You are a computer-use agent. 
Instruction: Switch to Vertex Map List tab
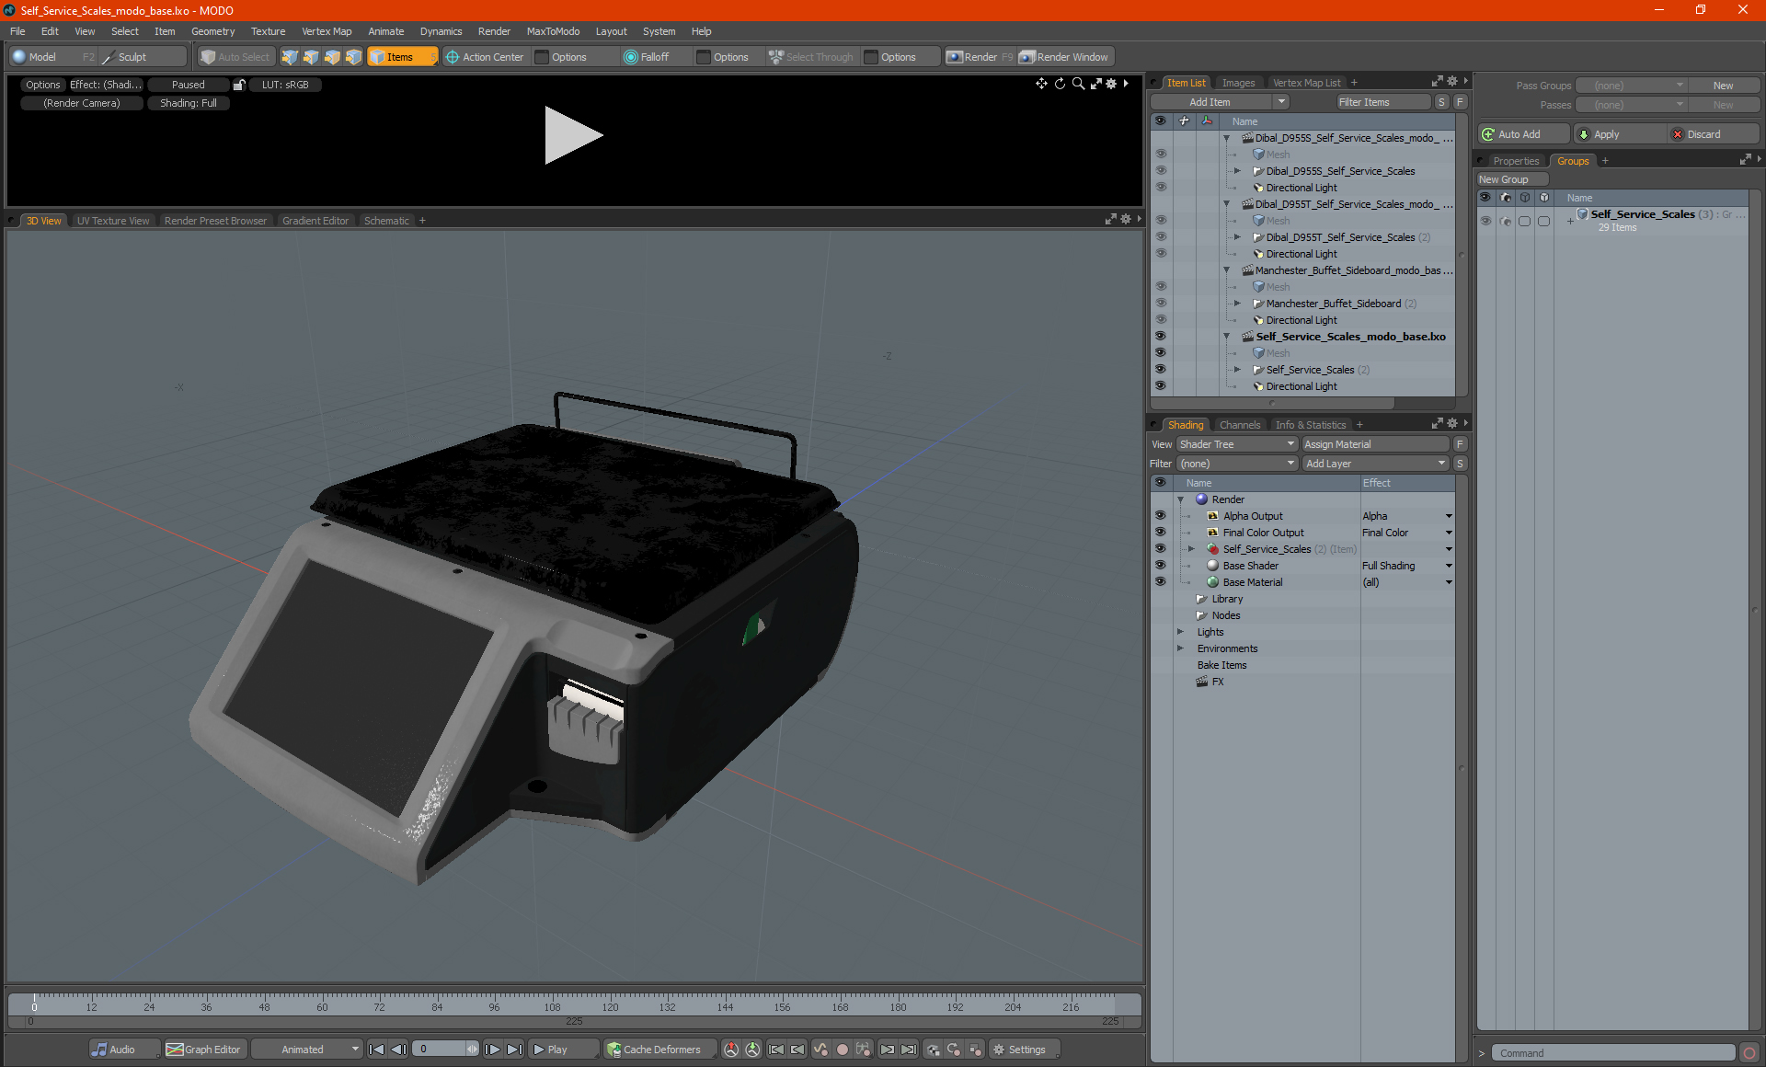pos(1306,83)
